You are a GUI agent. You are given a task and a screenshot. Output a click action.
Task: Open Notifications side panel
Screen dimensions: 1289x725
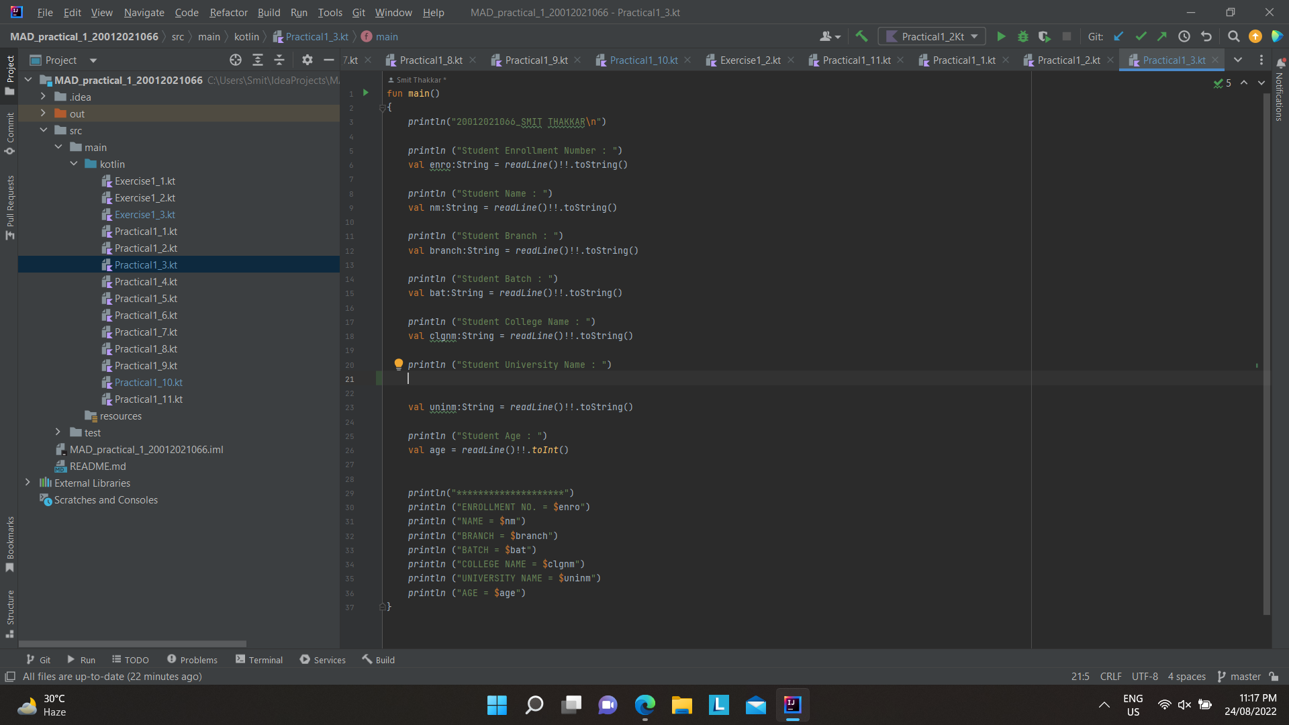1280,91
